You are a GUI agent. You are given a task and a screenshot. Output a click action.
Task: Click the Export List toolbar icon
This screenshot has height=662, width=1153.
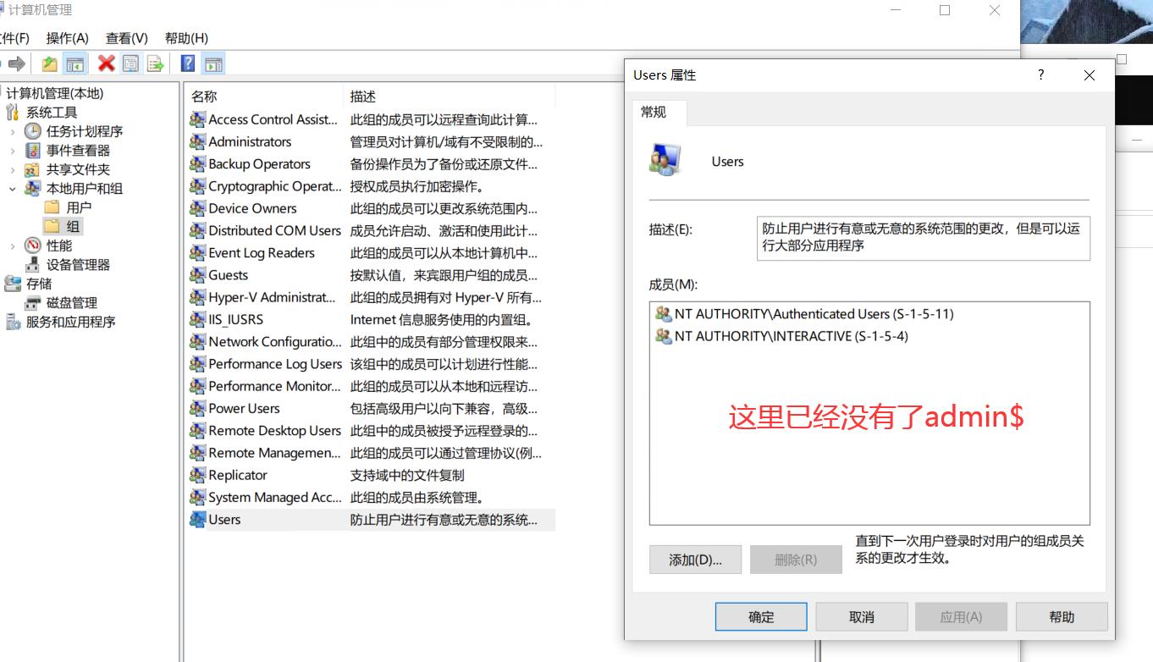pos(154,63)
